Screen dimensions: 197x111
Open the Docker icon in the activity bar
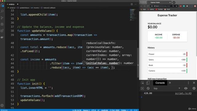(2, 37)
